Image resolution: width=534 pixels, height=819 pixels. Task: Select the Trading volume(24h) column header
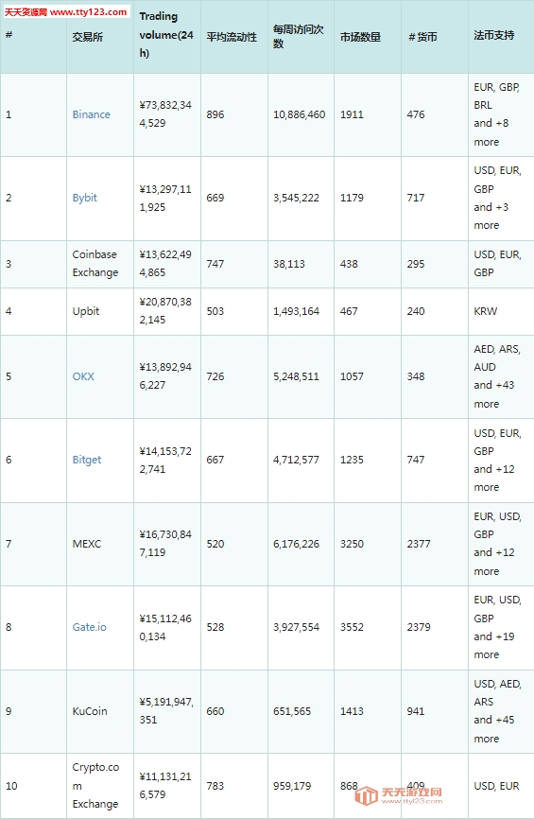[166, 34]
